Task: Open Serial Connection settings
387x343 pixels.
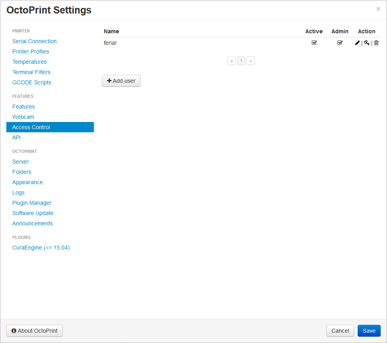Action: pyautogui.click(x=34, y=41)
